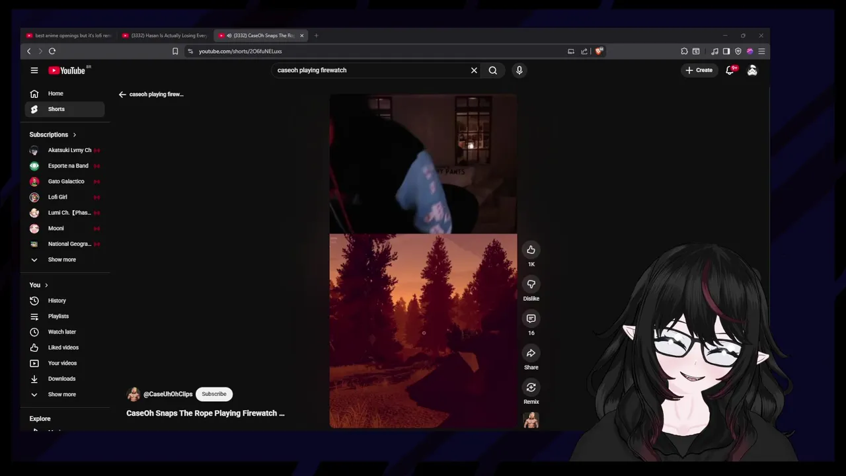The image size is (846, 476).
Task: Open Lofi Girl channel
Action: [65, 197]
